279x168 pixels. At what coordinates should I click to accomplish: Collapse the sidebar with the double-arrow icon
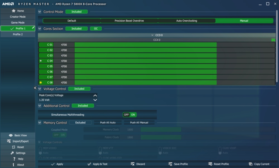click(35, 88)
